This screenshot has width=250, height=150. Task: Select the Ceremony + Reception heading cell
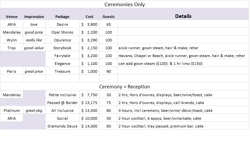pos(125,87)
